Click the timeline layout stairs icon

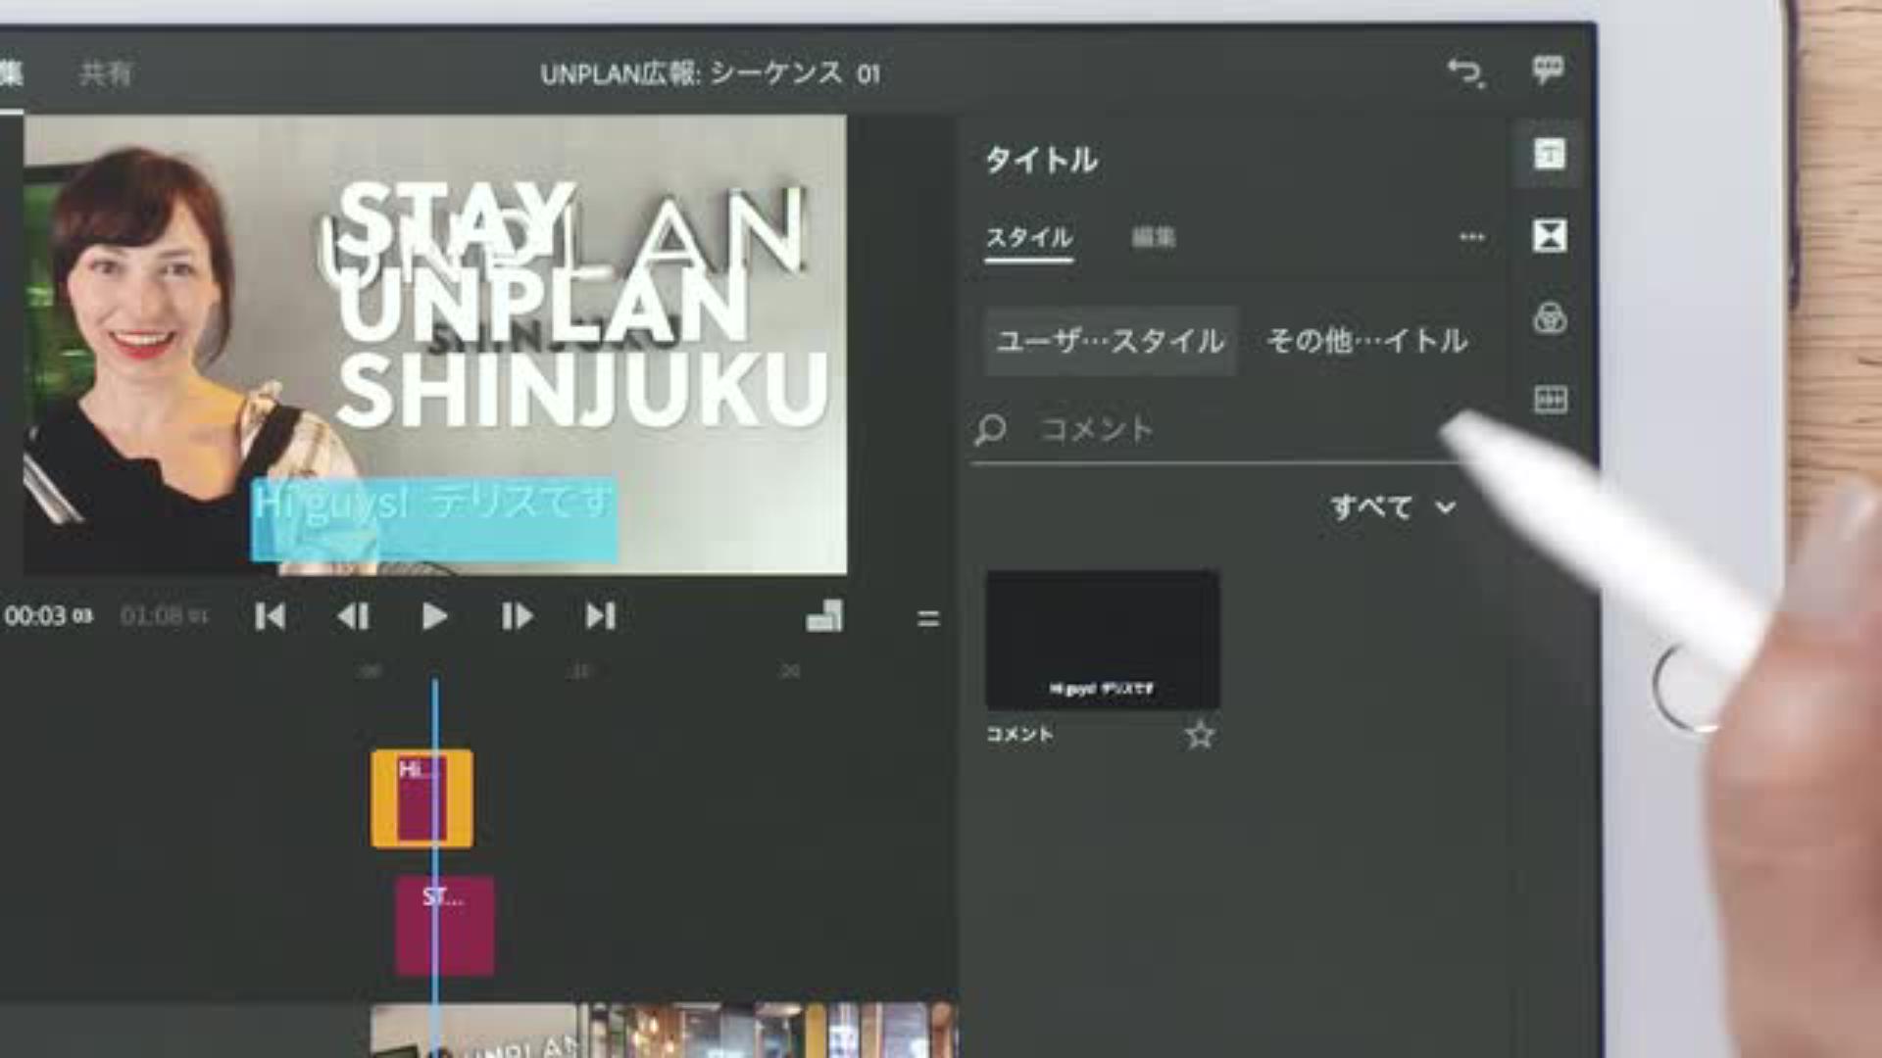pyautogui.click(x=824, y=616)
